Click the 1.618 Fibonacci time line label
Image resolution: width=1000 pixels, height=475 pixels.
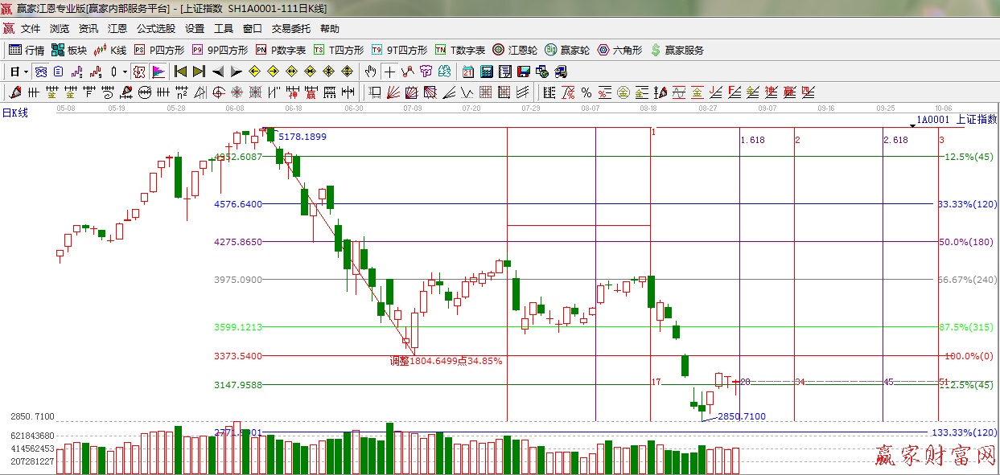(x=752, y=140)
